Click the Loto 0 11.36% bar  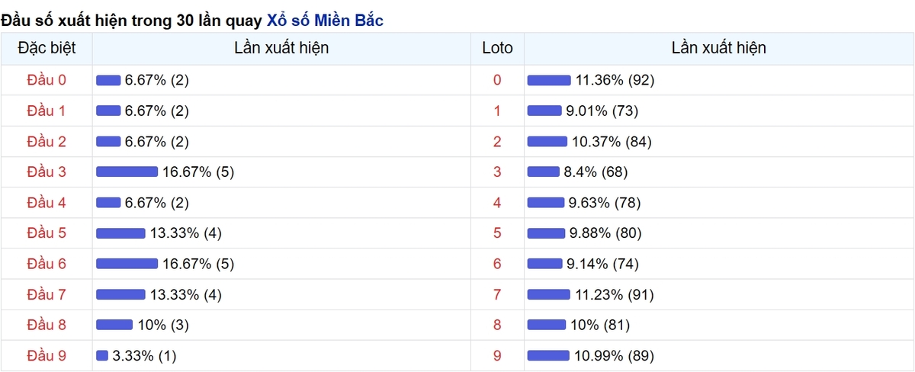tap(549, 80)
